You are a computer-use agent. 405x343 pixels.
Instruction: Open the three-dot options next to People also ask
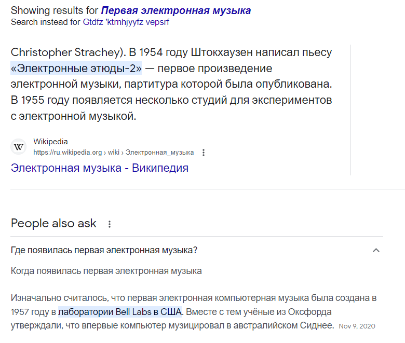[x=110, y=224]
